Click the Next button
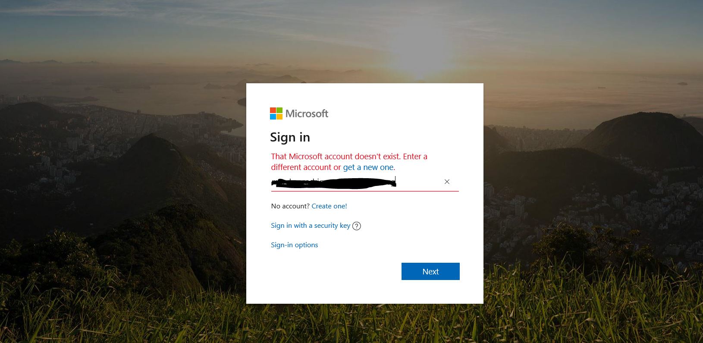This screenshot has height=343, width=703. 430,271
